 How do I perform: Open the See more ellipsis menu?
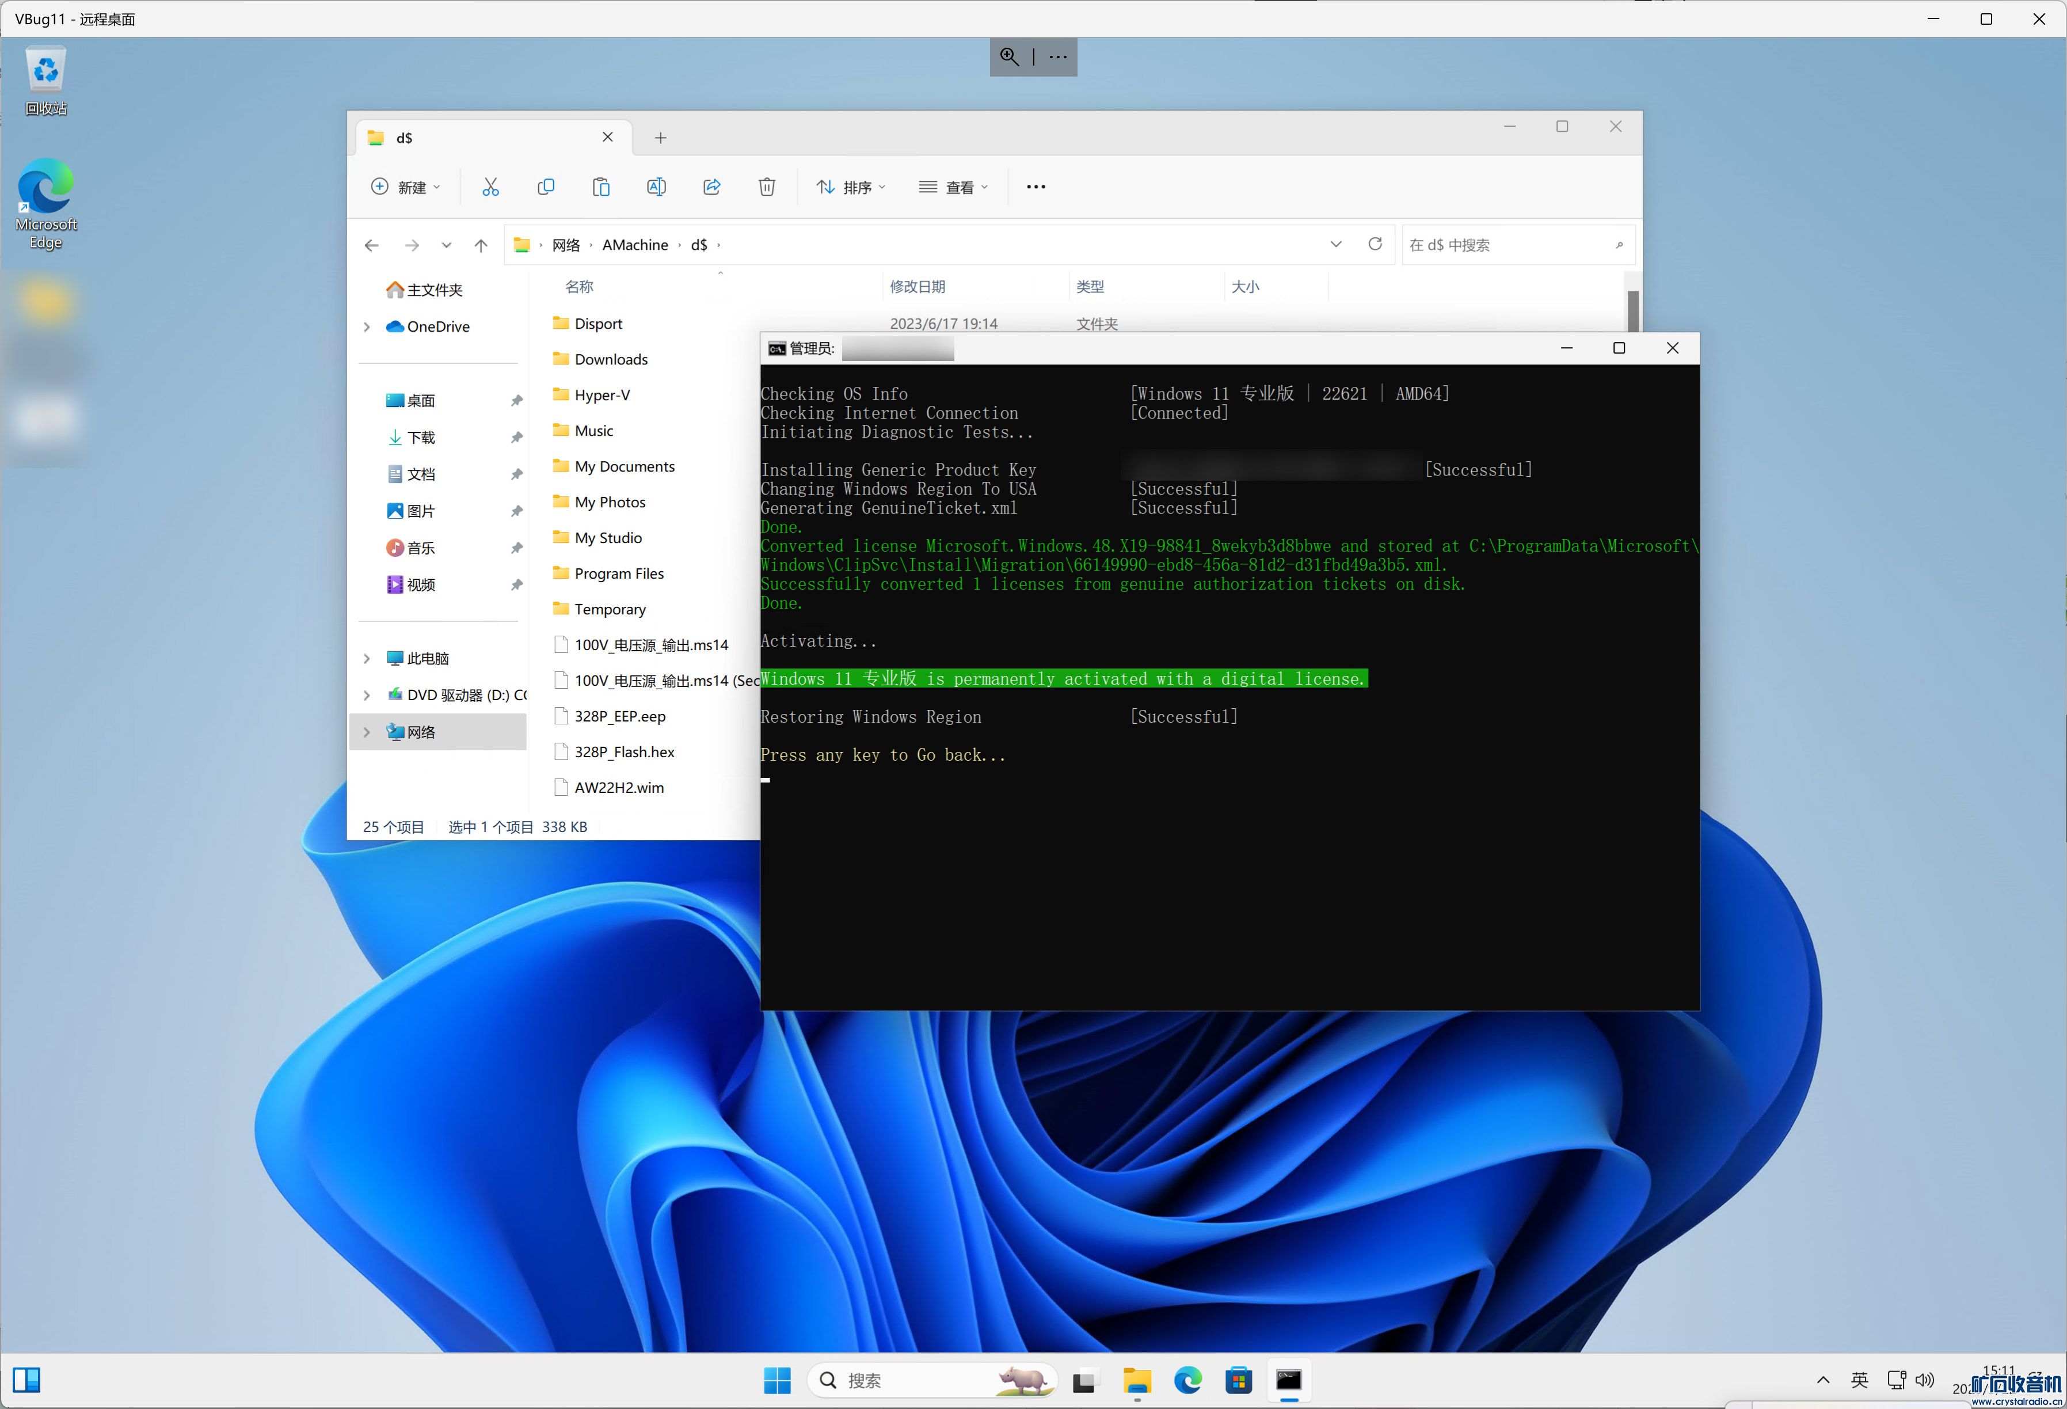(x=1036, y=187)
